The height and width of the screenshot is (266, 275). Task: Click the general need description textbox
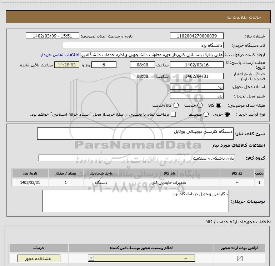[x=135, y=134]
